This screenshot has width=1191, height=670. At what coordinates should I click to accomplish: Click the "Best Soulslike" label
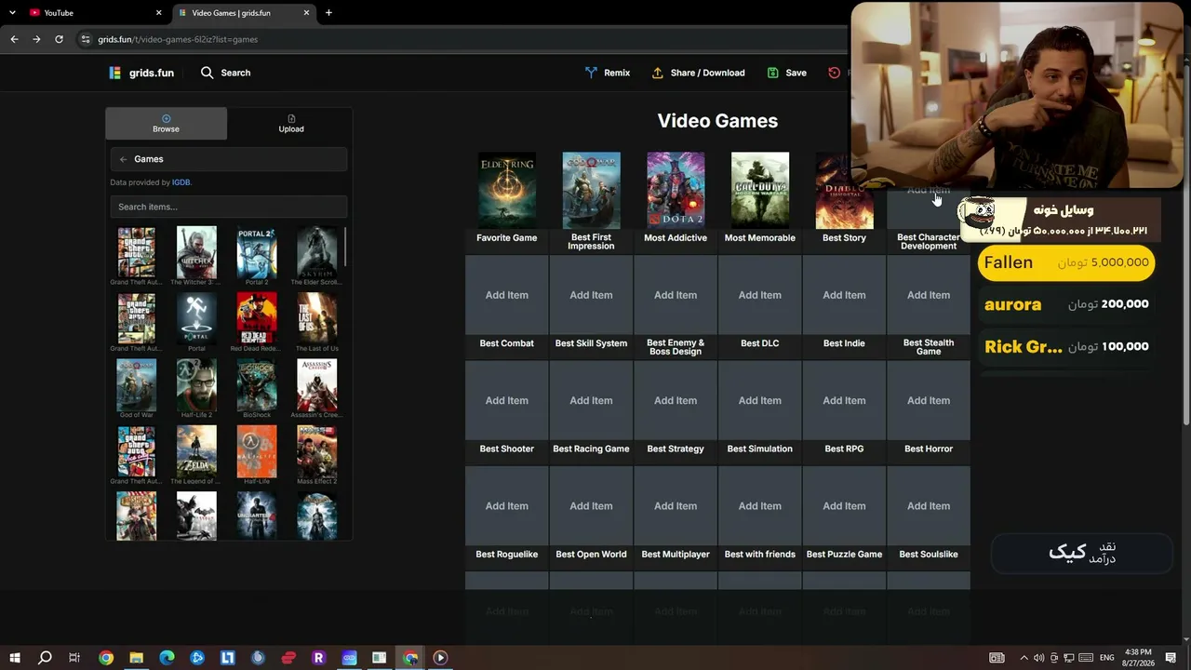(x=929, y=555)
